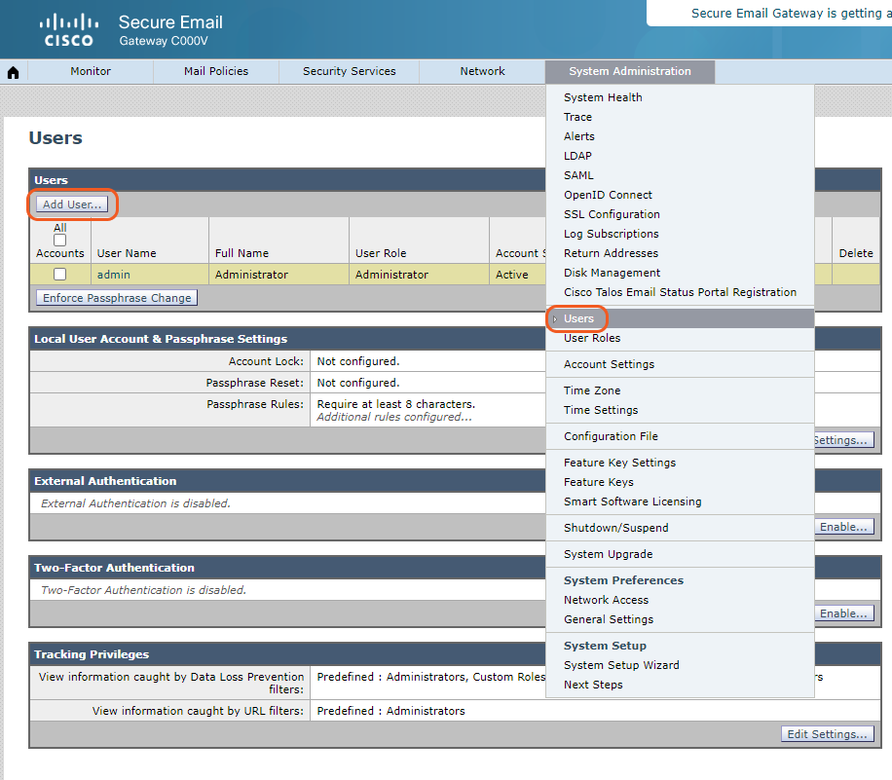This screenshot has width=892, height=780.
Task: Click the home icon in navigation bar
Action: tap(14, 72)
